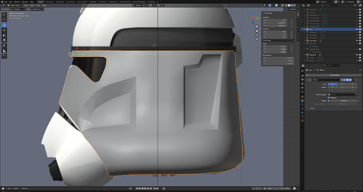Image resolution: width=363 pixels, height=192 pixels.
Task: Toggle Mirror Axis X button
Action: pyautogui.click(x=332, y=84)
